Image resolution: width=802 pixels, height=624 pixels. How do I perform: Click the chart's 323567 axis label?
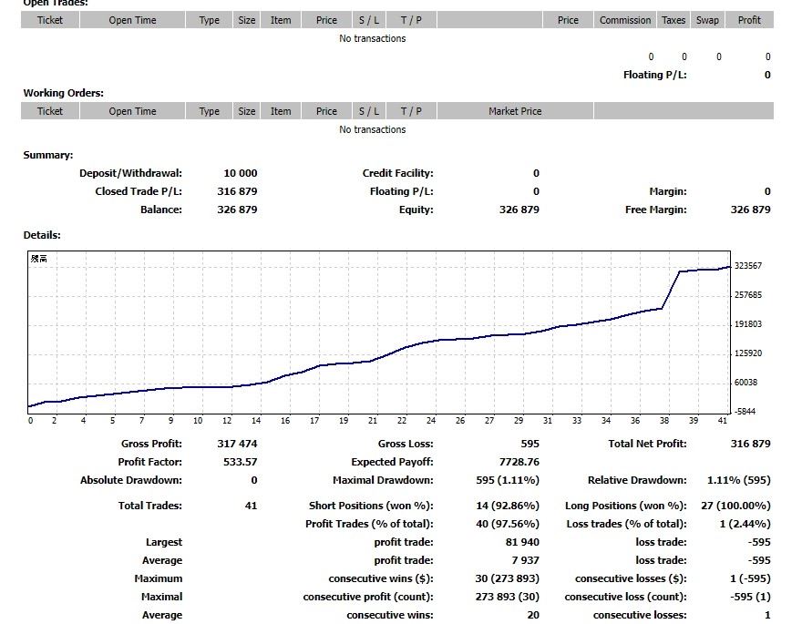(x=748, y=266)
